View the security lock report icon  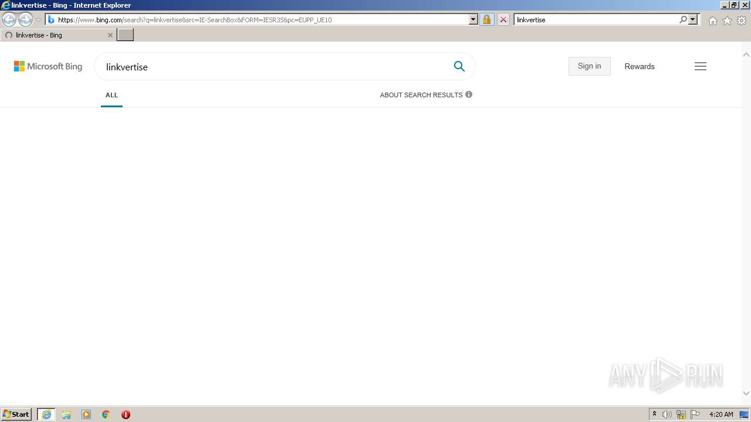click(x=486, y=19)
